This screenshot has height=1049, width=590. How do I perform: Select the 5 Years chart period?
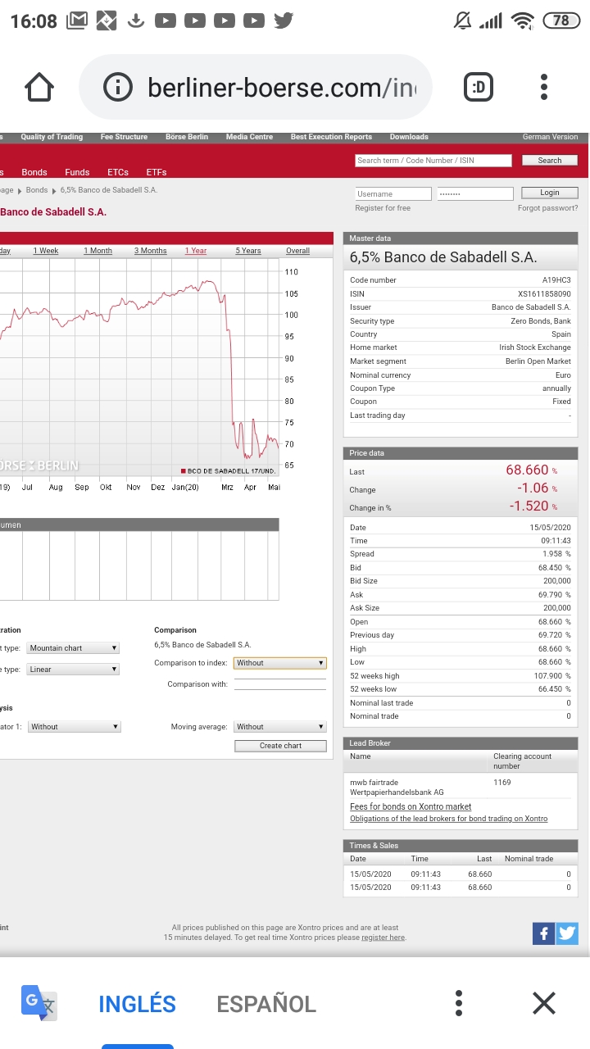pyautogui.click(x=248, y=251)
